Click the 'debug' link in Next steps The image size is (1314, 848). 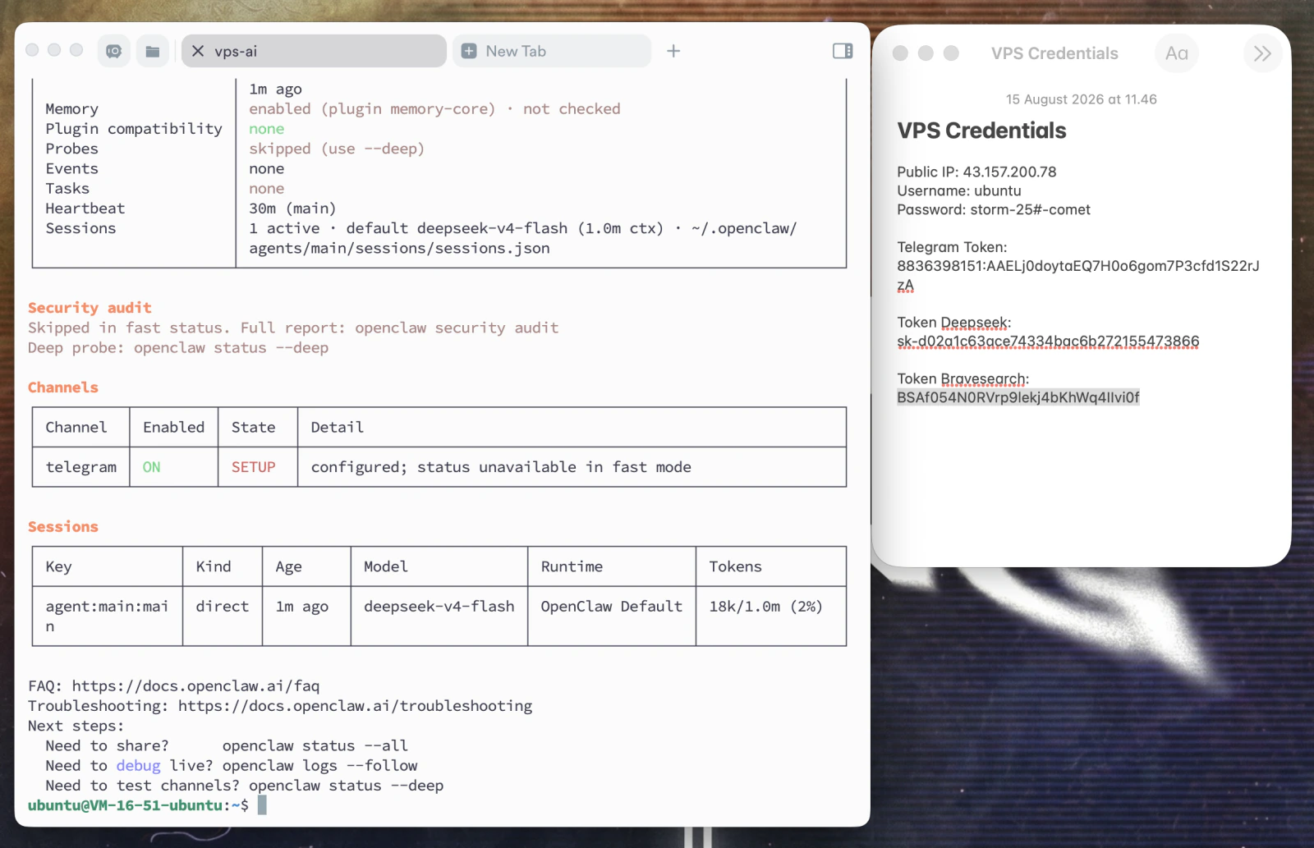[x=138, y=766]
